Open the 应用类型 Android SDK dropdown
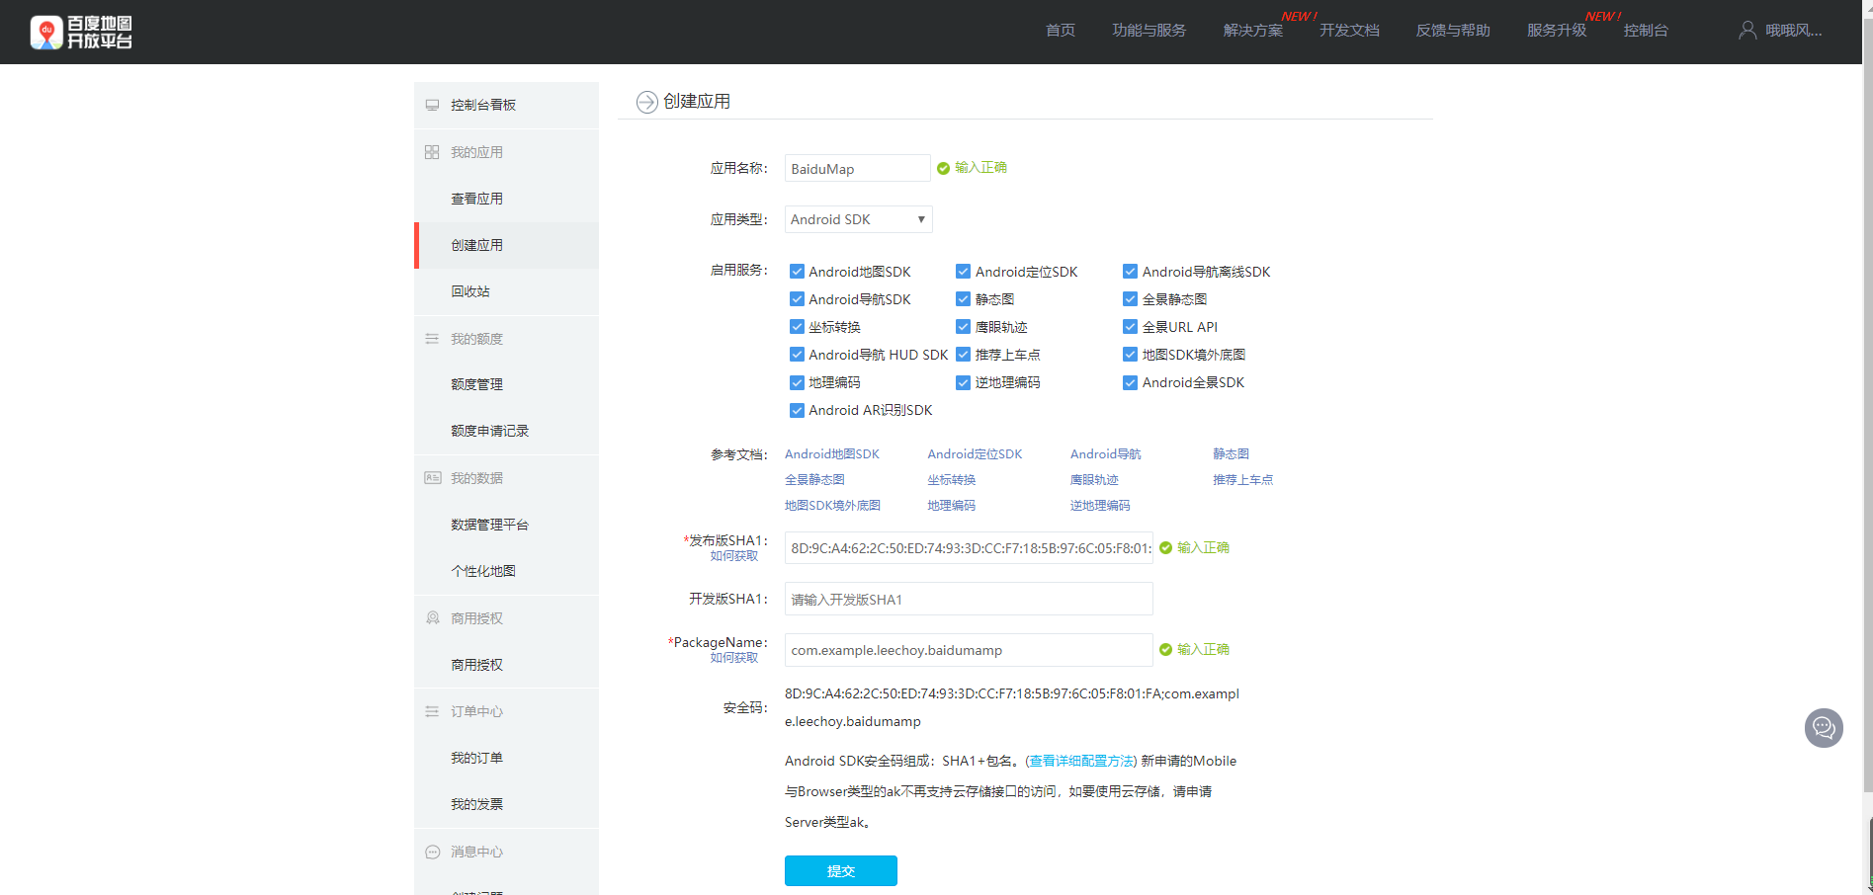Image resolution: width=1873 pixels, height=895 pixels. click(x=858, y=219)
